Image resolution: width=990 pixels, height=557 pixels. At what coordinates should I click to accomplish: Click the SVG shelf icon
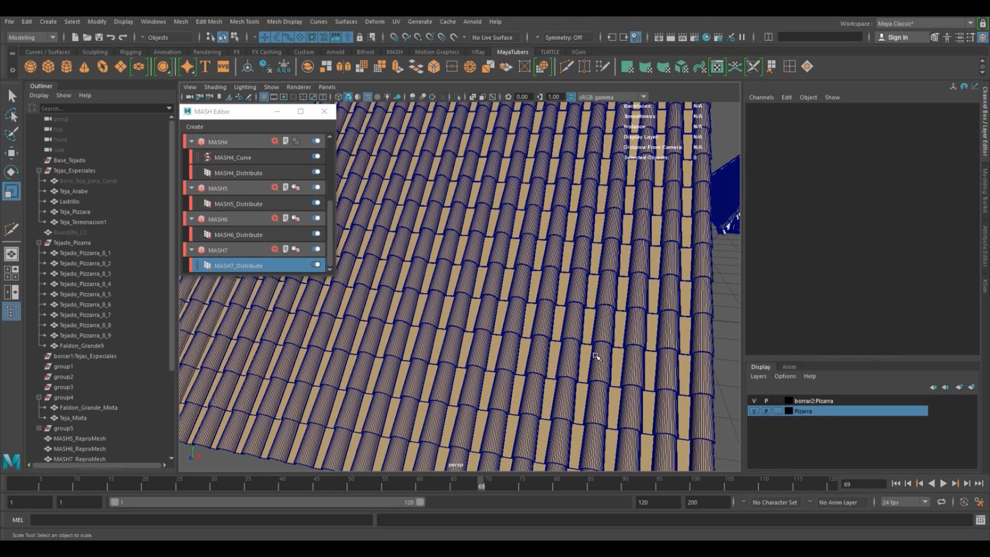[x=223, y=67]
